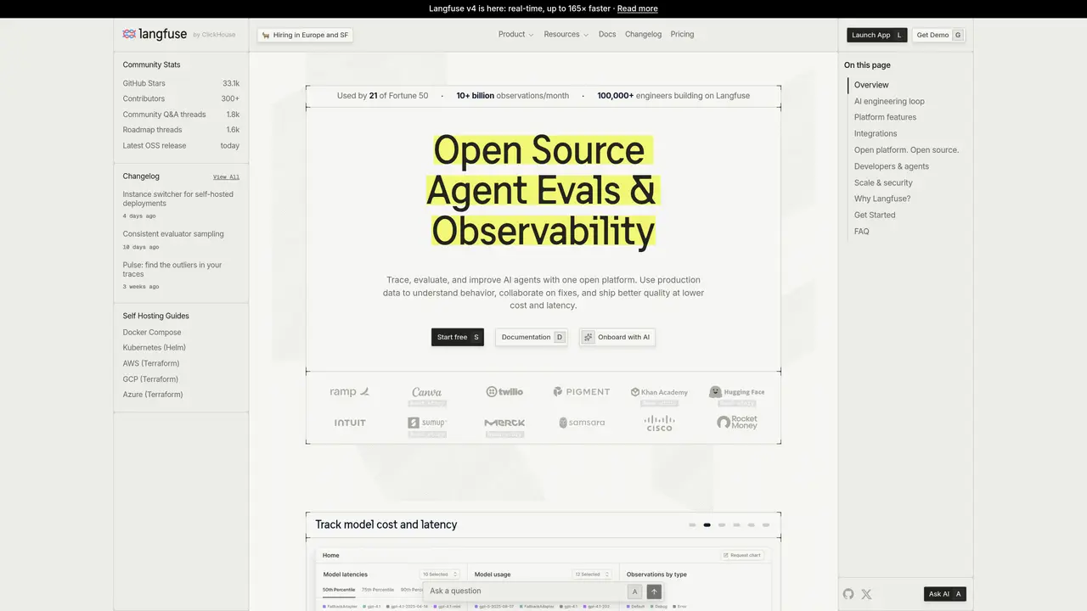Click the Hugging Face customer logo

click(x=737, y=392)
